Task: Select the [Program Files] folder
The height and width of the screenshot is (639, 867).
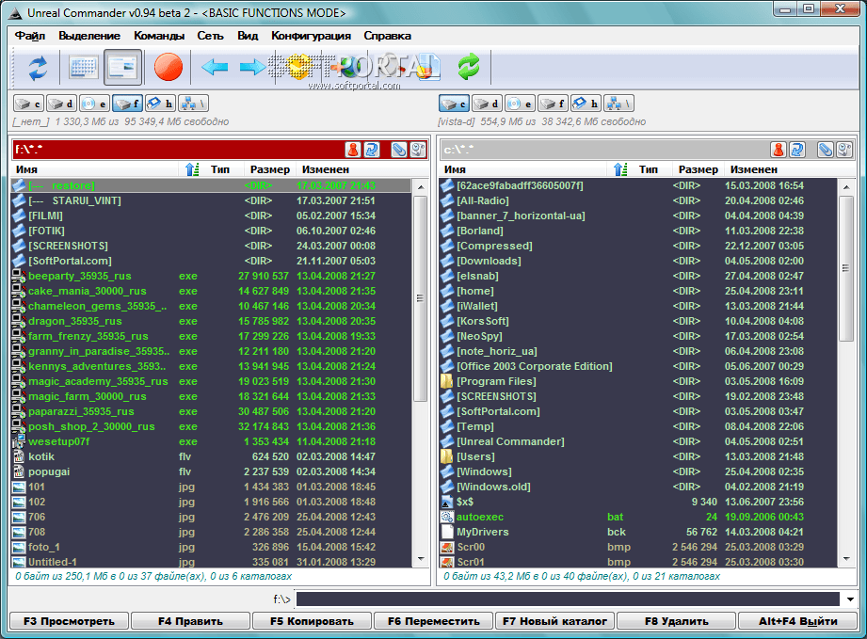Action: [x=638, y=381]
